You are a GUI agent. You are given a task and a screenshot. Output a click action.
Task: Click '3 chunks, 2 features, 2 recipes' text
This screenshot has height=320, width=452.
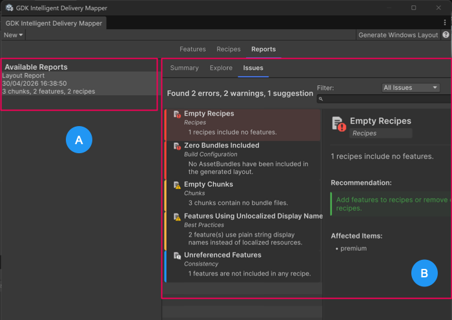[48, 91]
